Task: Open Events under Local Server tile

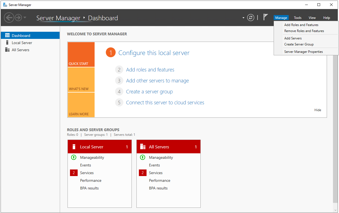Action: [86, 165]
